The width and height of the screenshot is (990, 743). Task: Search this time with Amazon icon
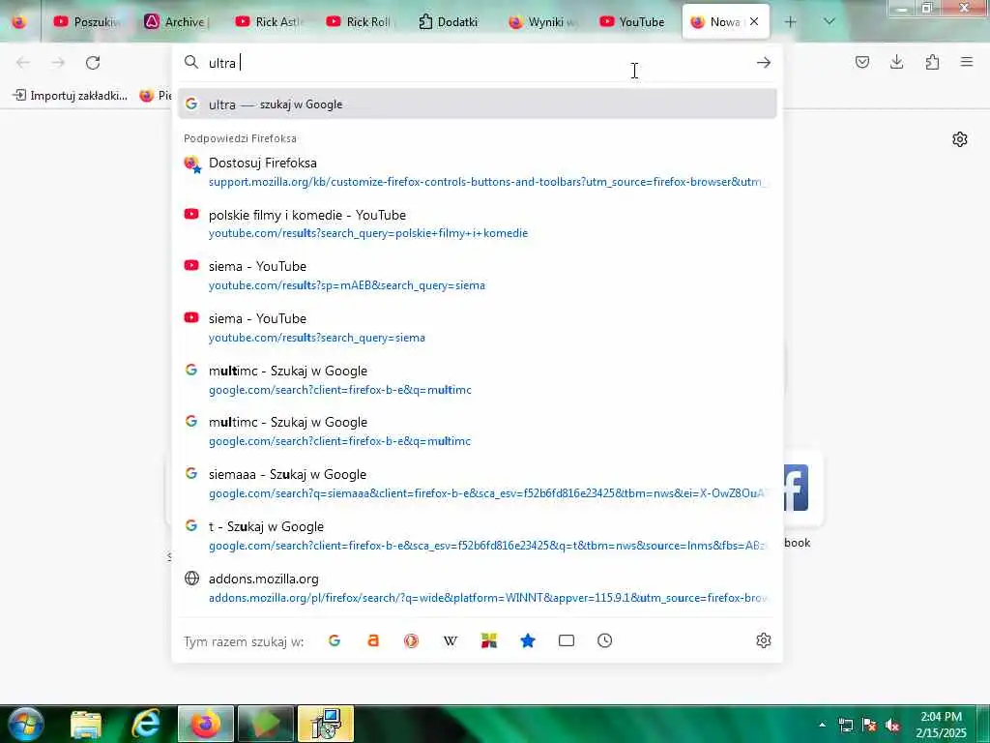pyautogui.click(x=373, y=640)
